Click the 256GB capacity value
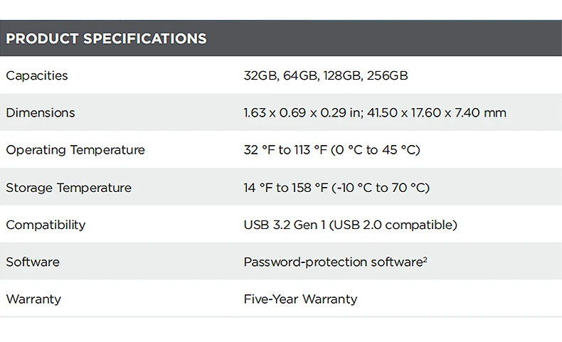 point(387,75)
